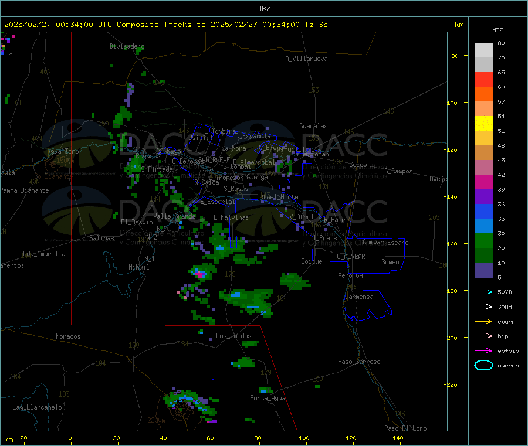
Task: Click the Nihuil map label
Action: [139, 267]
